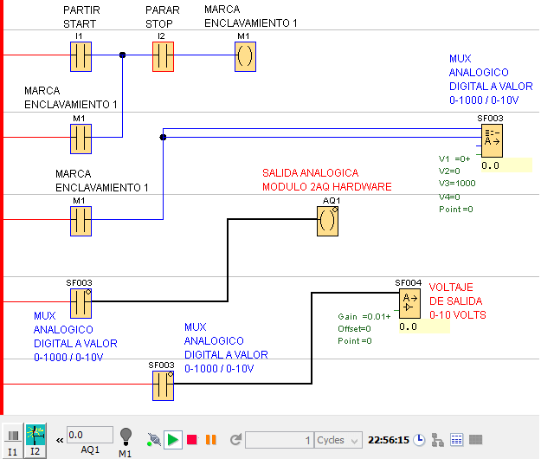Click the 'PARTIR START' label

81,17
